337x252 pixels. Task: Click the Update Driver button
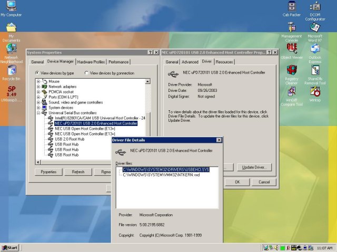point(254,167)
